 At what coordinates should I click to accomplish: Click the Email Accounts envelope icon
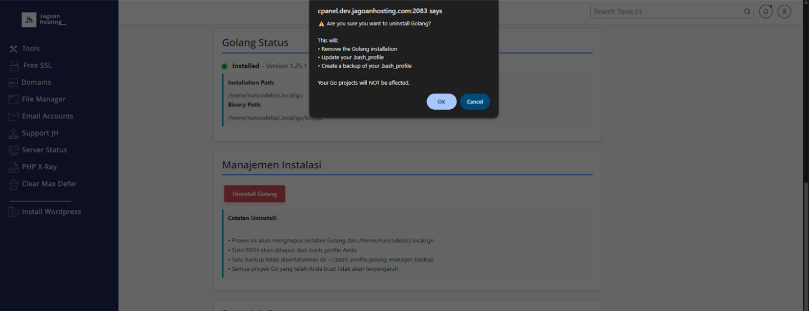point(13,117)
